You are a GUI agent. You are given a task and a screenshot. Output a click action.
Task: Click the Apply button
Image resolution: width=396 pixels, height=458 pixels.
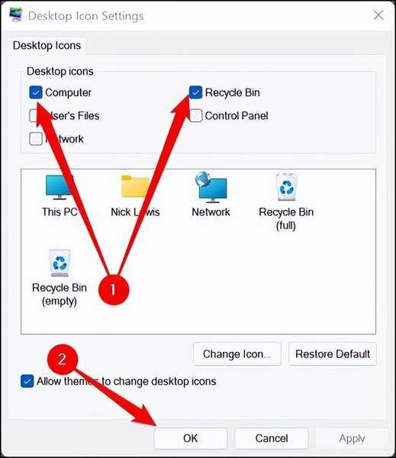352,438
